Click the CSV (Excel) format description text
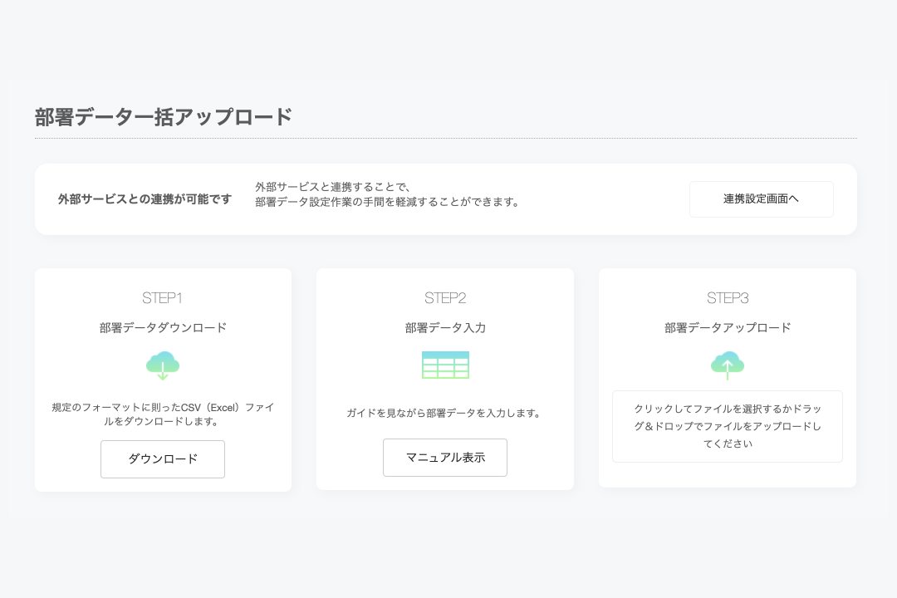 tap(163, 414)
